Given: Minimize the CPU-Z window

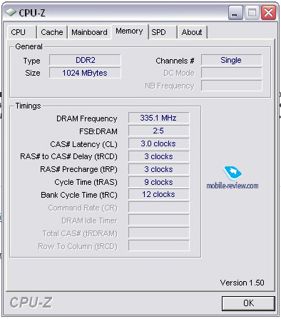Looking at the screenshot, I should coord(235,13).
